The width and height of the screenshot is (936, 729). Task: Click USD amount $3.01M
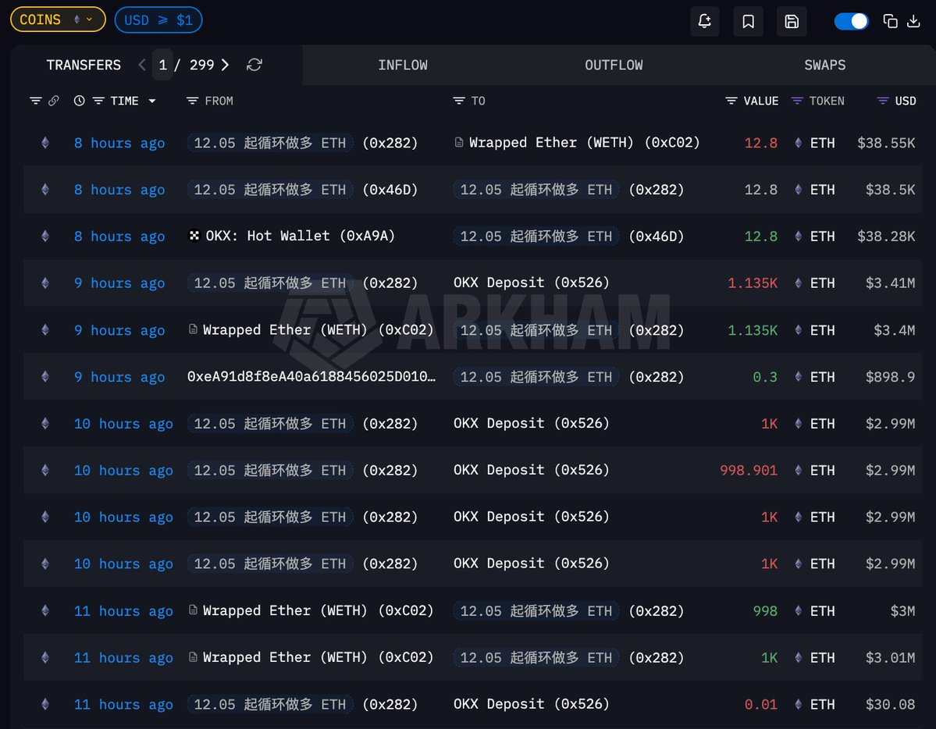pyautogui.click(x=890, y=657)
